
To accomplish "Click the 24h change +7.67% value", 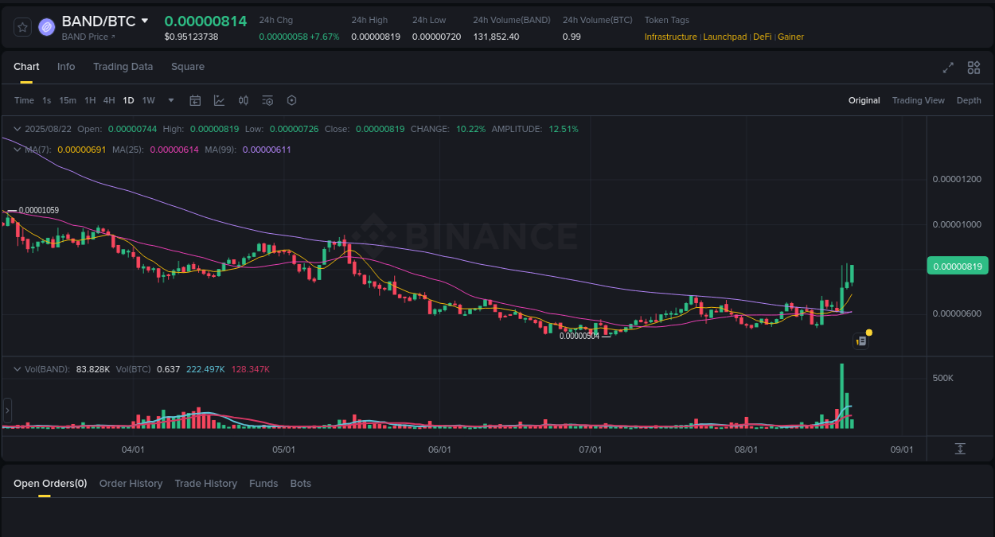I will [324, 37].
